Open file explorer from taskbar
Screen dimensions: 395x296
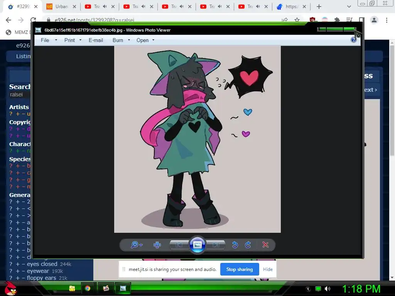72,288
